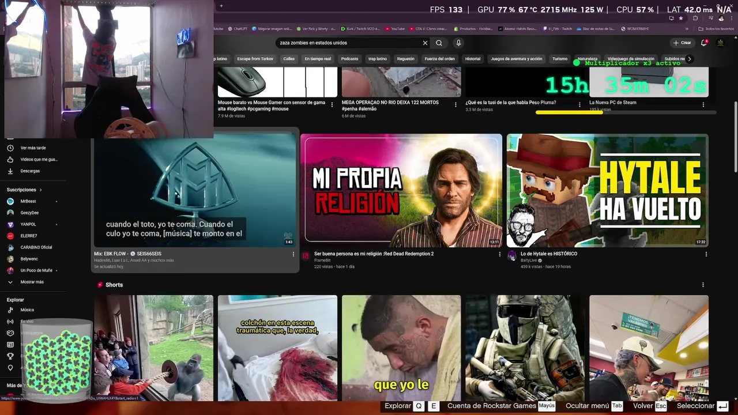Select the Reguetón chip
The image size is (738, 415).
(406, 59)
